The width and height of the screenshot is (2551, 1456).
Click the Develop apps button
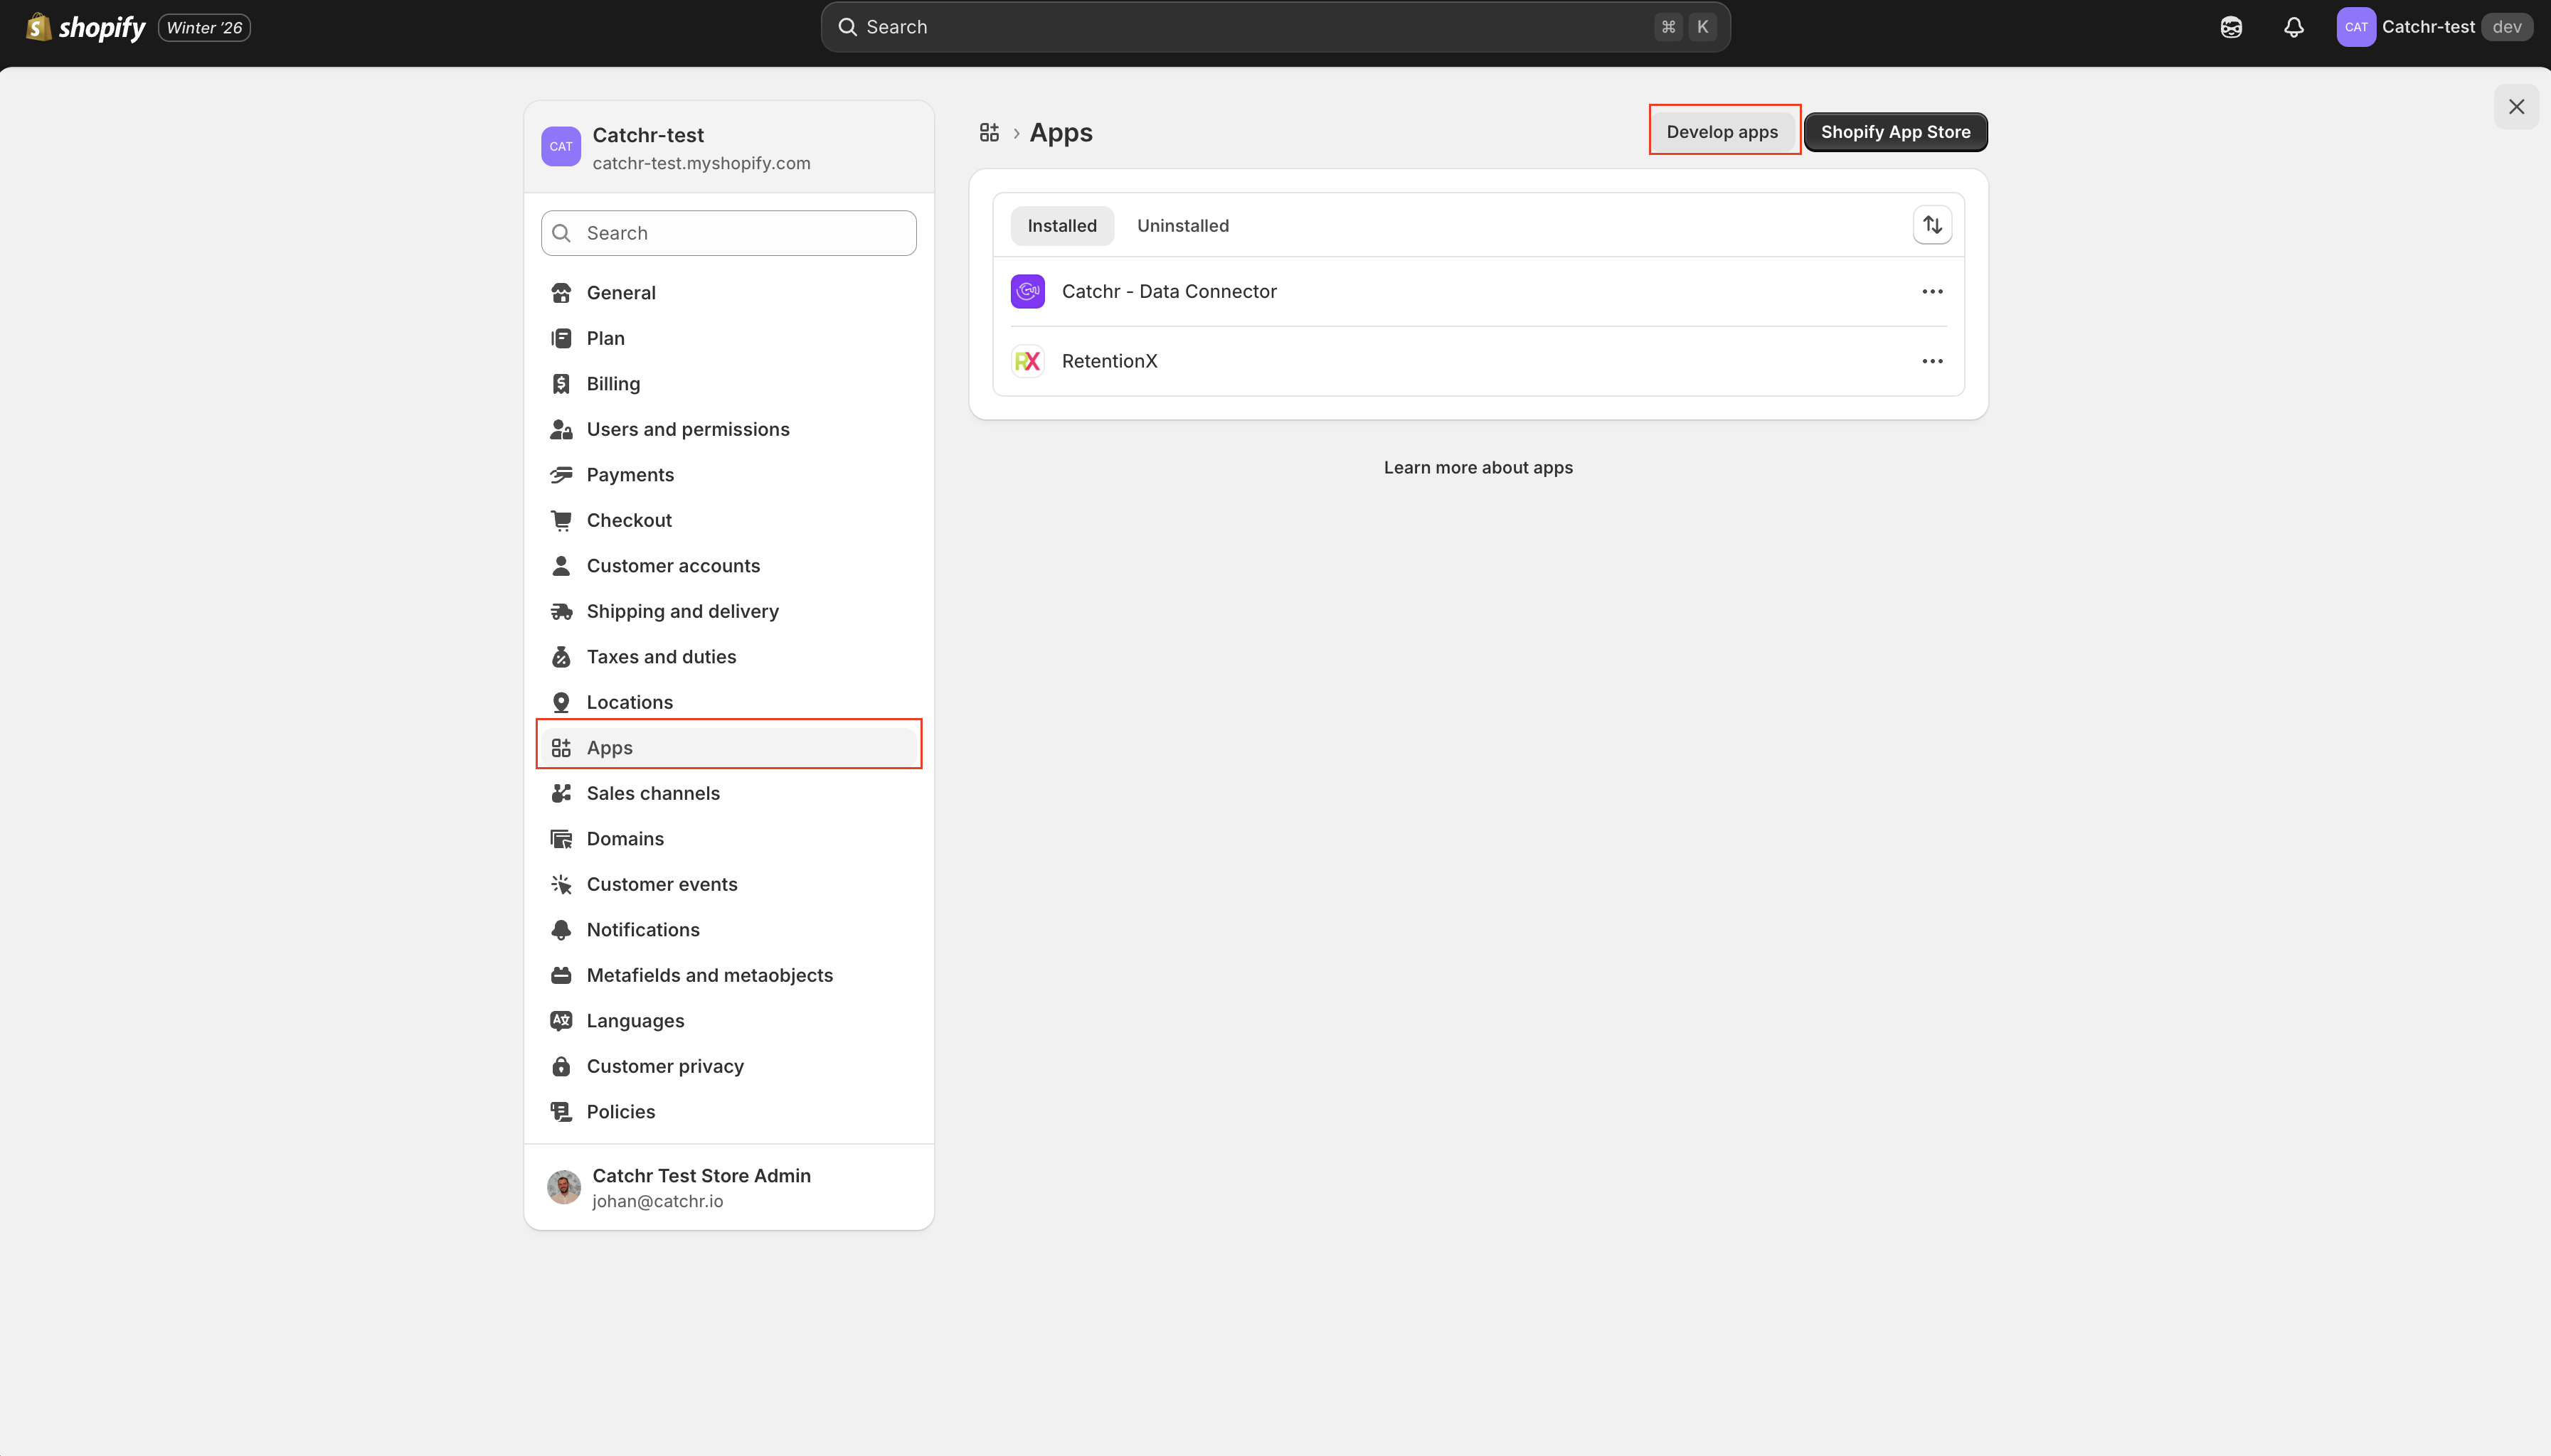tap(1722, 132)
